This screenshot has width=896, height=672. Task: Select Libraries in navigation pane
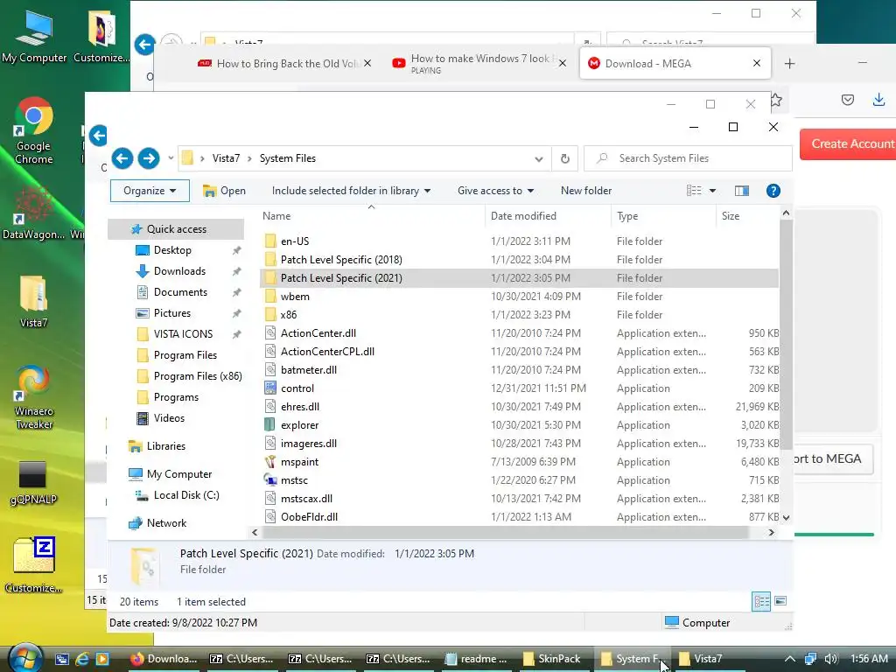pyautogui.click(x=165, y=445)
